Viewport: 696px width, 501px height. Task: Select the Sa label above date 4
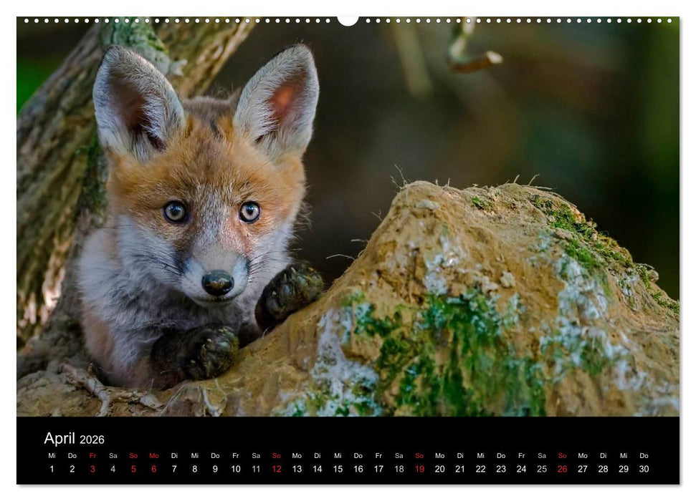coord(114,454)
